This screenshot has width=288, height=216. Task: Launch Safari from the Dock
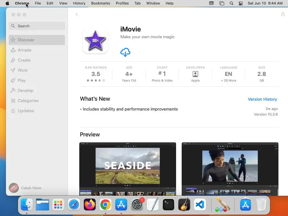pos(74,204)
